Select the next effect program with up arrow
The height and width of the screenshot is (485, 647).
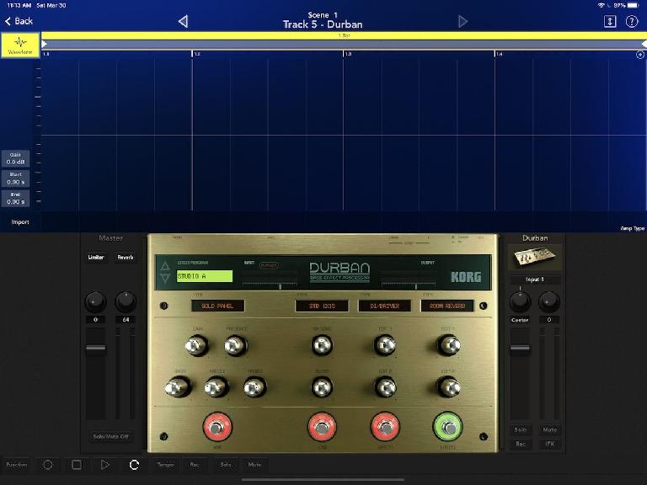tap(165, 265)
